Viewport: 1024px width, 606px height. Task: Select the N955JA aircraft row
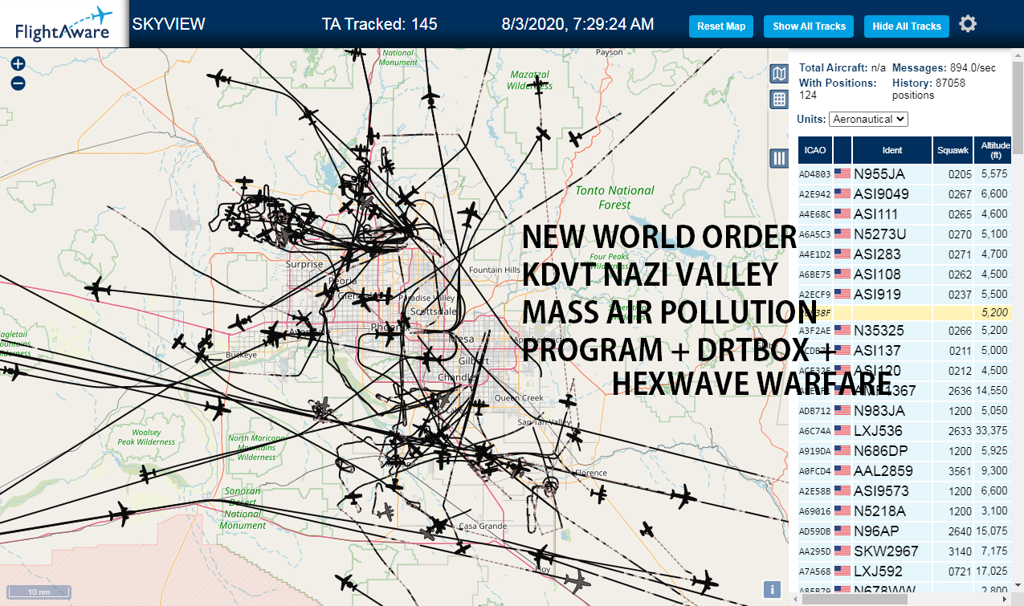pos(905,173)
